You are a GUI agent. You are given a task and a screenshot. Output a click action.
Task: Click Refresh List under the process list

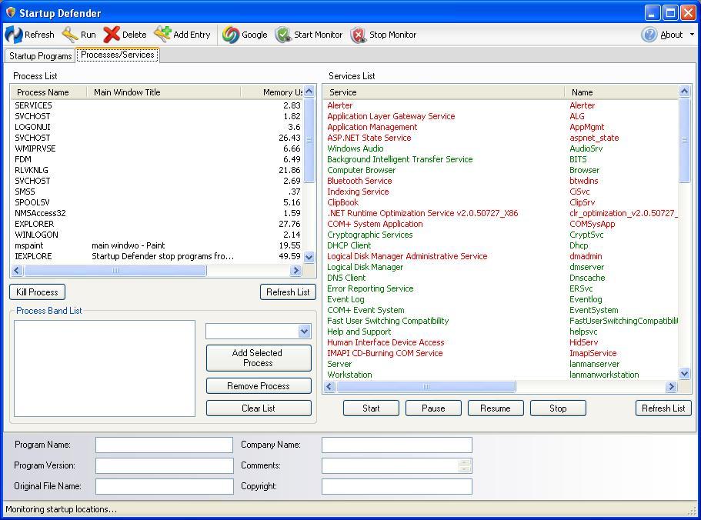(x=288, y=292)
